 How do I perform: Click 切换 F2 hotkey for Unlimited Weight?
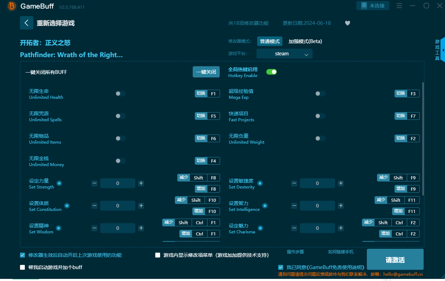click(407, 138)
